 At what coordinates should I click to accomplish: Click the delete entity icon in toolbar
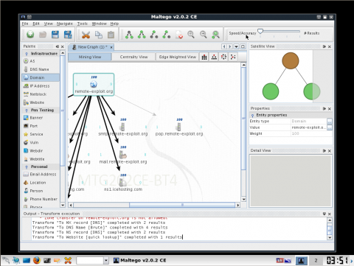coord(179,35)
